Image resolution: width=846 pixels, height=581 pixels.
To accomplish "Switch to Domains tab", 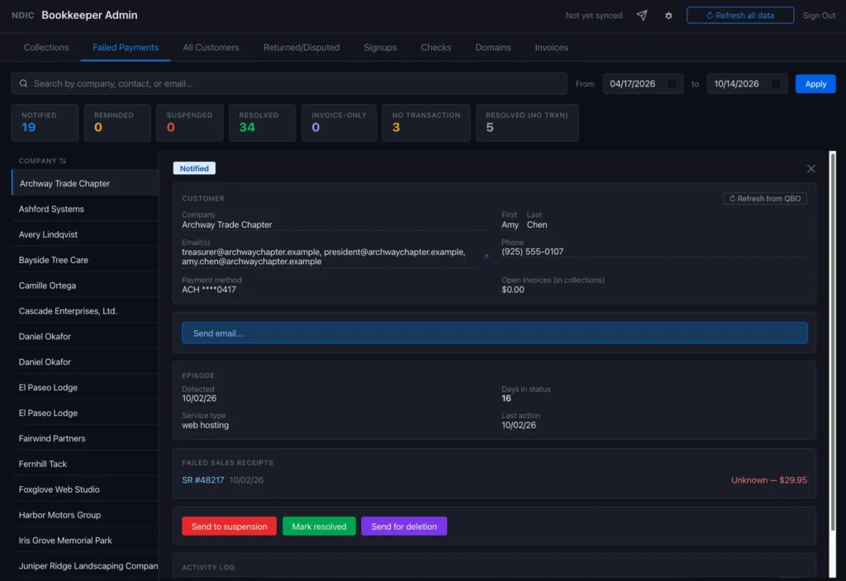I will coord(492,47).
